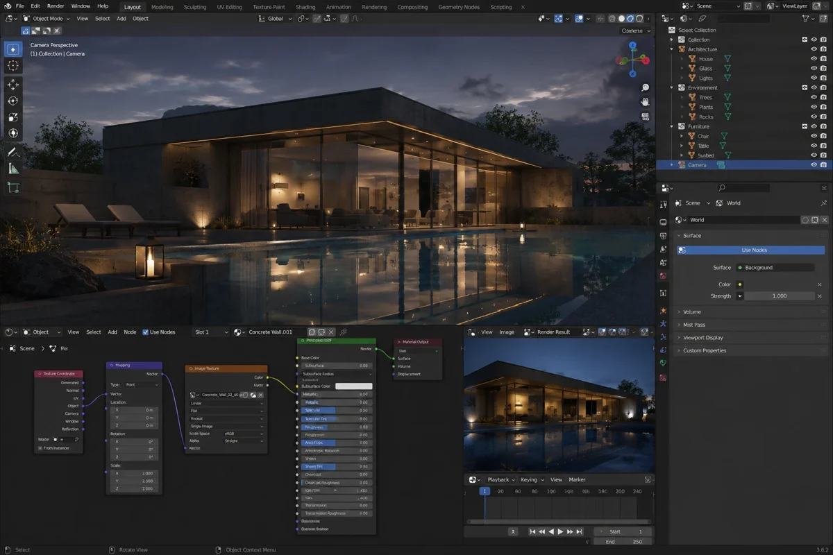833x555 pixels.
Task: Click the viewport zoom magnifier icon
Action: (646, 87)
